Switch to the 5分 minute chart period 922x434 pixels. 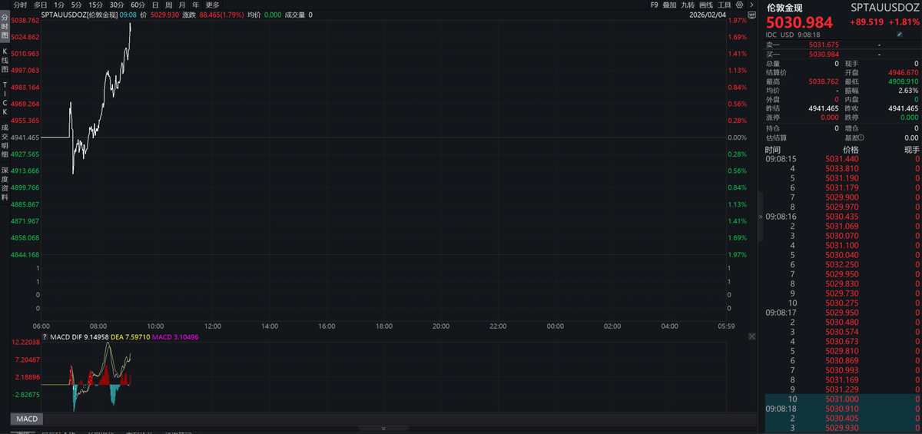pyautogui.click(x=76, y=5)
